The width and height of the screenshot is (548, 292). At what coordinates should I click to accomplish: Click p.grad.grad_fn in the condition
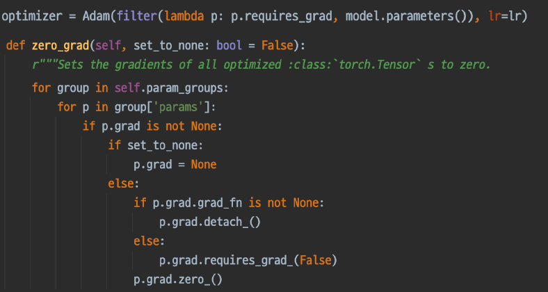(198, 202)
